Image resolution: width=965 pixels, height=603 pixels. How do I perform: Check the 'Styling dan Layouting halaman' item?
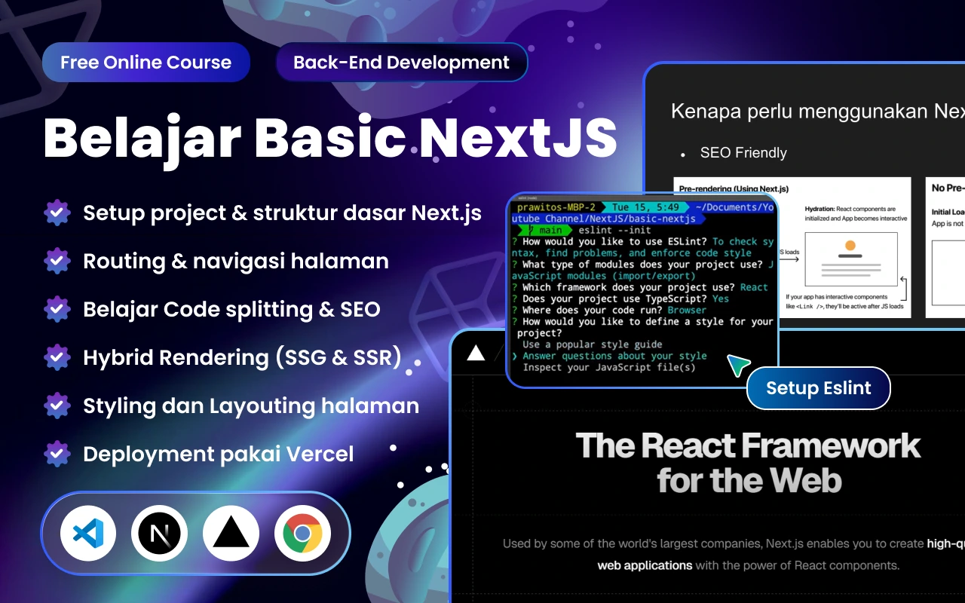pos(57,406)
